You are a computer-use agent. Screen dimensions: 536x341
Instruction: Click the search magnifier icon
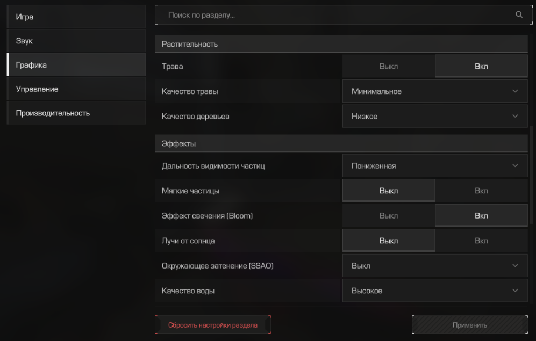pos(519,14)
